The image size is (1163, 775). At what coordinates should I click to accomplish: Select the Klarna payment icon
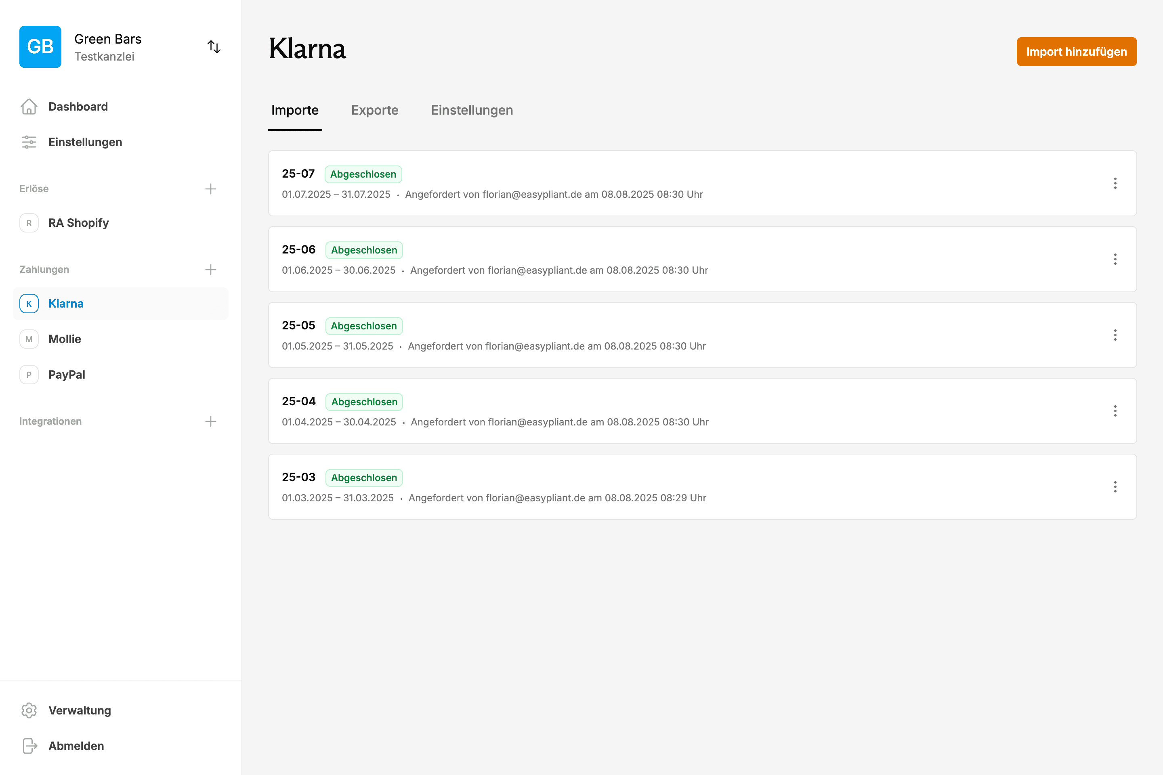[29, 303]
